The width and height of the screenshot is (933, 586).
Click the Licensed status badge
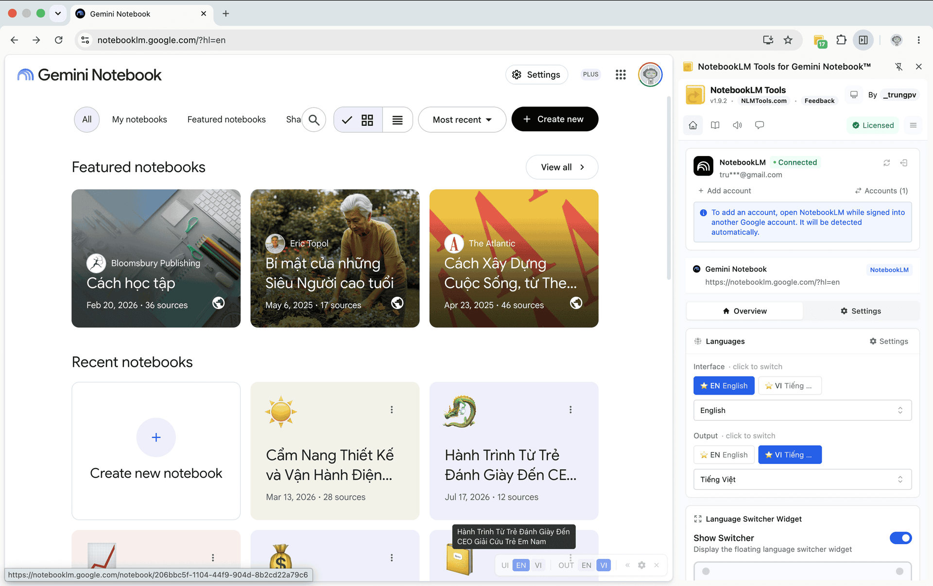[873, 125]
